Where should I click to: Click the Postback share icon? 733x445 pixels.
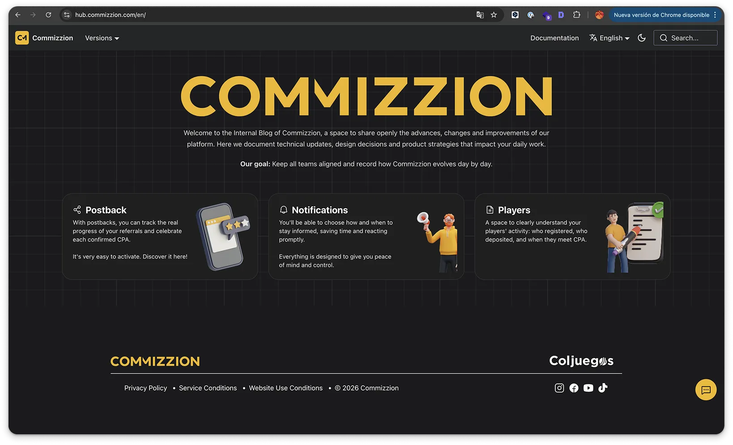coord(77,210)
